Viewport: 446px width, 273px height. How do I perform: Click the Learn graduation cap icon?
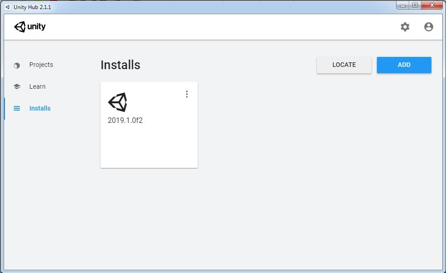pyautogui.click(x=17, y=86)
